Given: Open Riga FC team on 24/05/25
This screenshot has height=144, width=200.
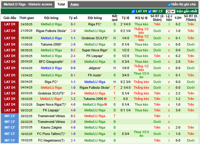Looking at the screenshot, I should point(95,24).
